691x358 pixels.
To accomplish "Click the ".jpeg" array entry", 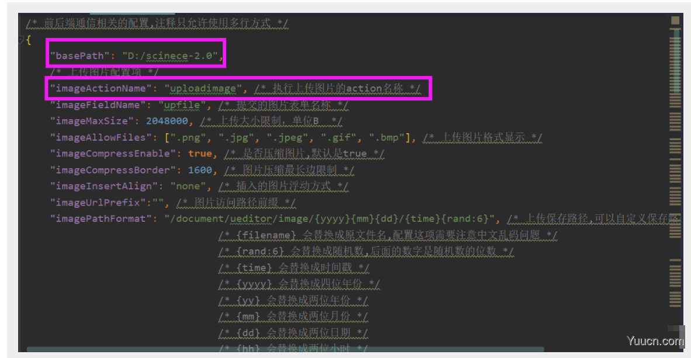I will click(287, 137).
